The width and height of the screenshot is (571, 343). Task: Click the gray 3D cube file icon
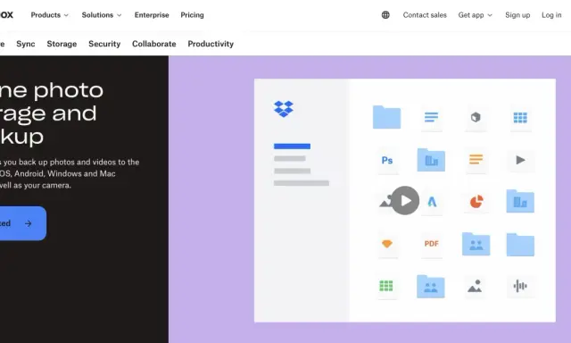pos(476,117)
